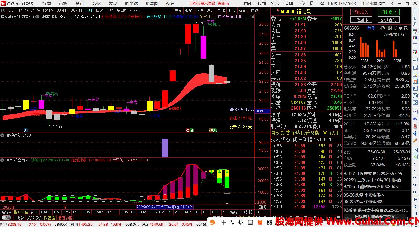Screen dimensions: 419x227
Task: Click the 闪电买入 button
Action: pos(361,12)
